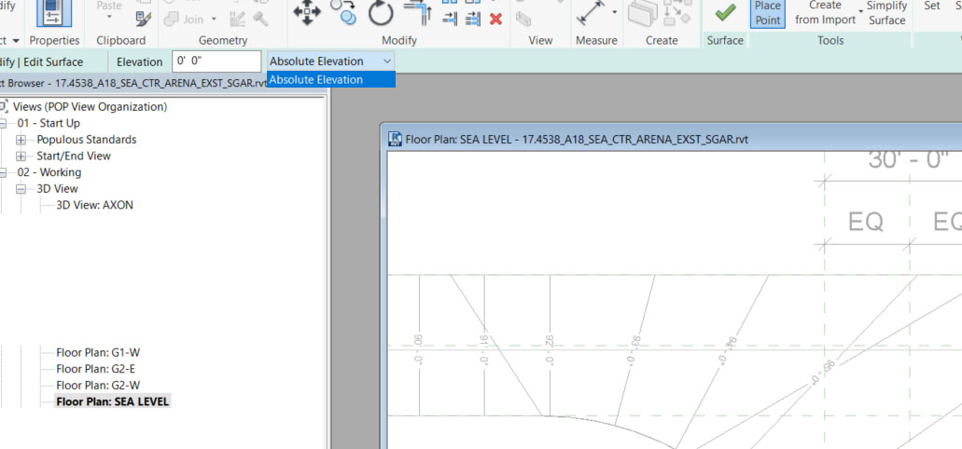Click the Simplify Surface button
The width and height of the screenshot is (962, 449).
pyautogui.click(x=886, y=13)
